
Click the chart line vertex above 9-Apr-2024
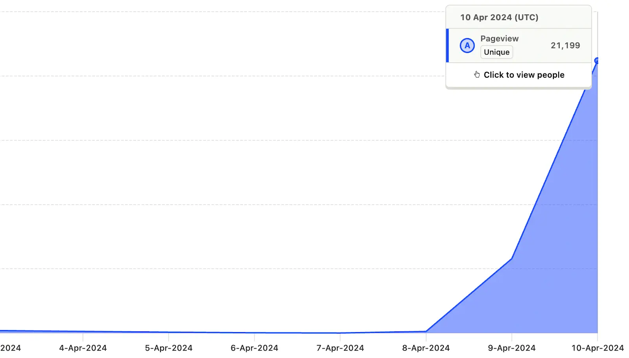pos(511,259)
